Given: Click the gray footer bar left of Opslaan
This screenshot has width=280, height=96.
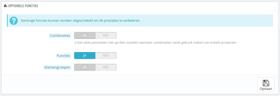Looking at the screenshot, I should point(128,84).
